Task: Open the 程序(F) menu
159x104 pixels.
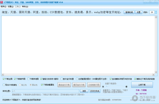Action: coord(3,7)
